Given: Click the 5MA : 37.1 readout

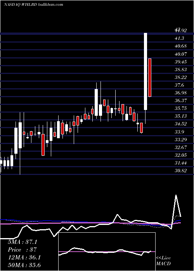Looking at the screenshot, I should [23, 242].
